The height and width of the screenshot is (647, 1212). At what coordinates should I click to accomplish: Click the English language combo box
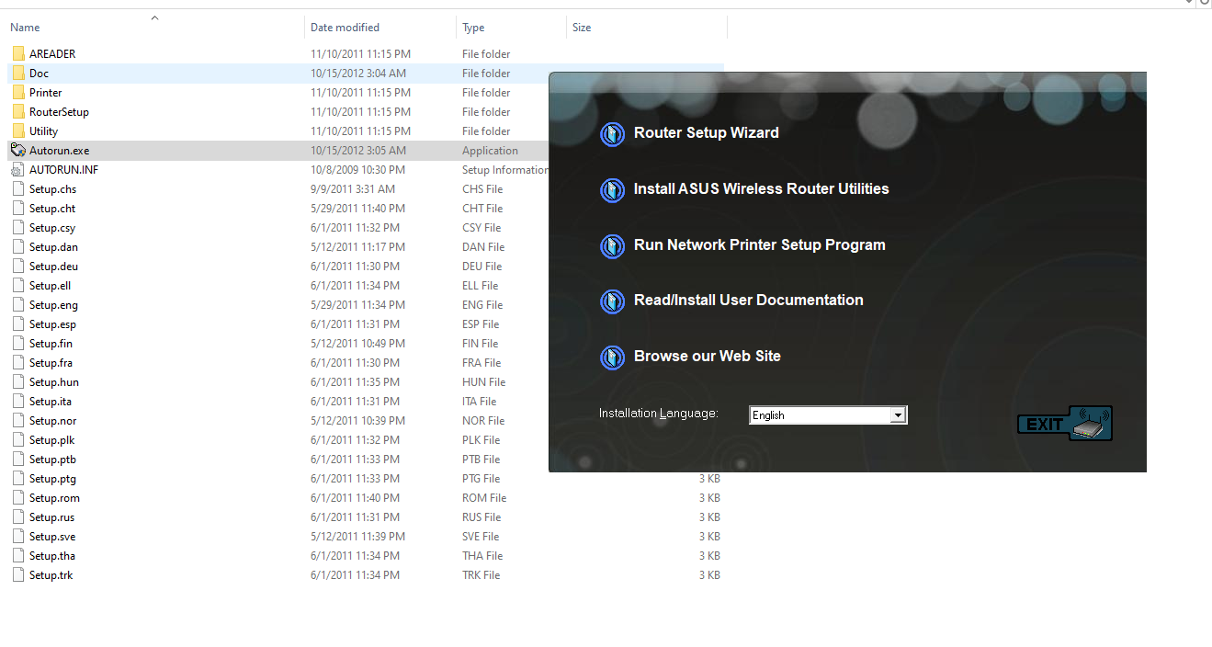point(820,415)
